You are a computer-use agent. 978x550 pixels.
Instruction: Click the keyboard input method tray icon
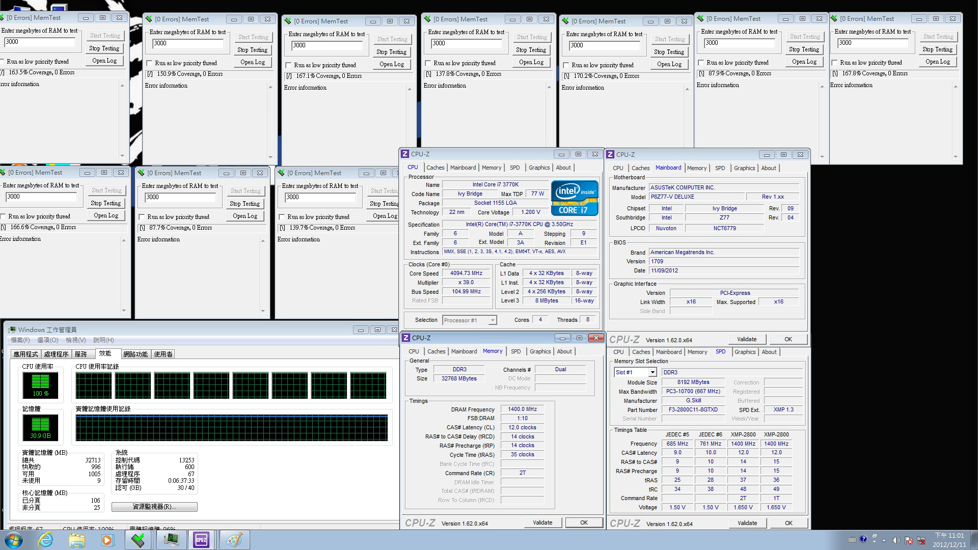(x=852, y=539)
